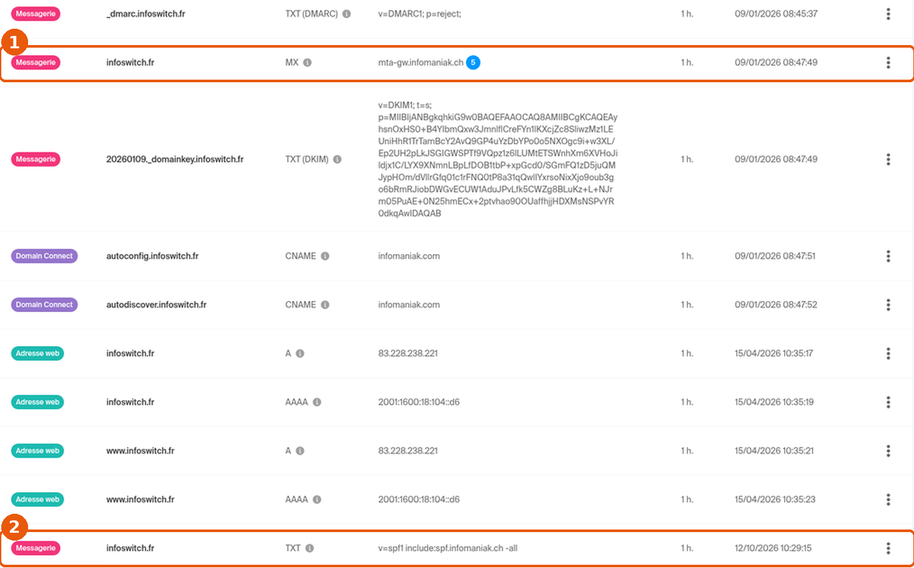The height and width of the screenshot is (568, 914).
Task: Click the blue priority badge 5 on MX
Action: tap(473, 63)
